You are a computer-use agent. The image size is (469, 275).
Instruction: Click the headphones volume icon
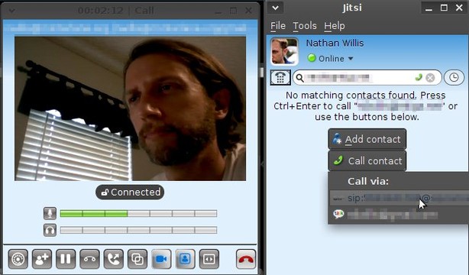(50, 230)
